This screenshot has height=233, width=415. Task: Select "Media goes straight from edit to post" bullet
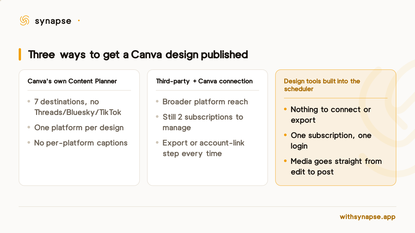(336, 166)
